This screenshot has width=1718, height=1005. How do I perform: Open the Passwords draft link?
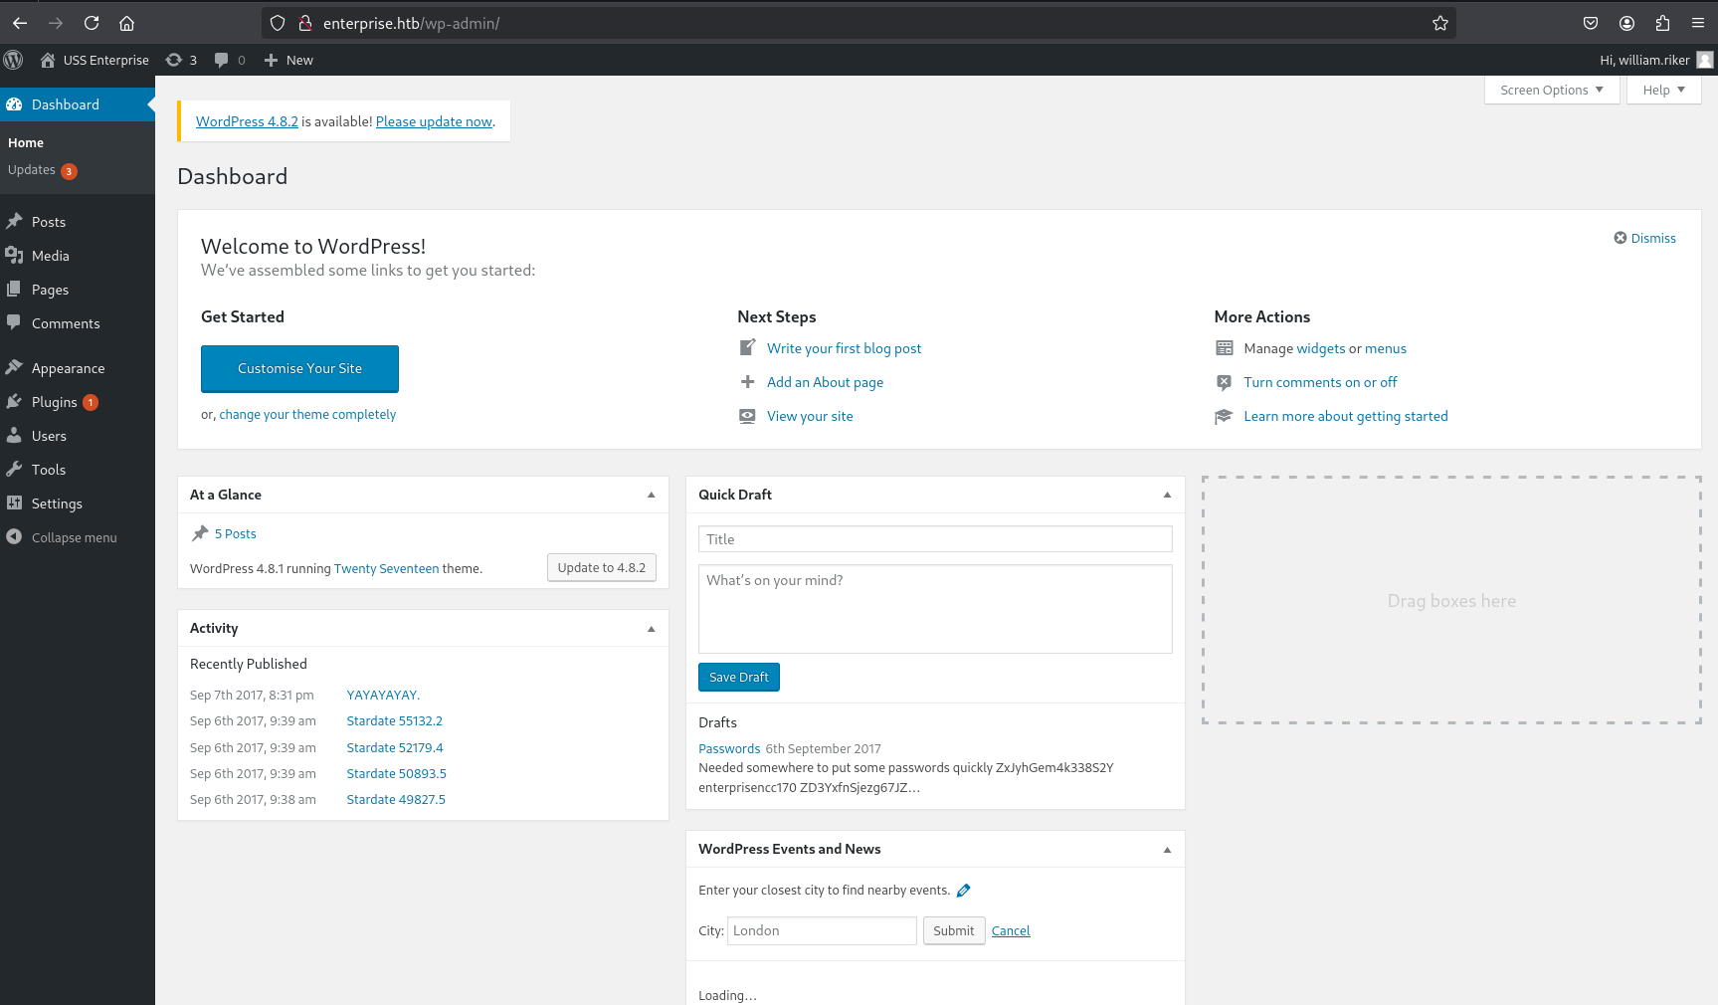[x=728, y=748]
